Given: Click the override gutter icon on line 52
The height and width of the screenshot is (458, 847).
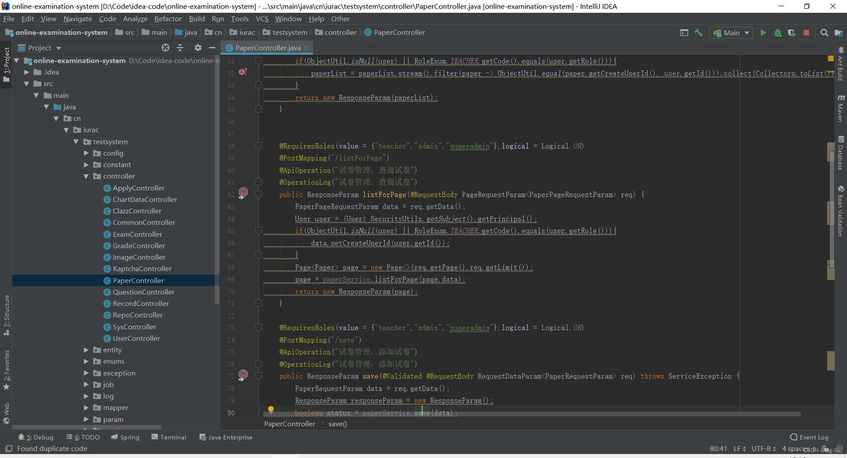Looking at the screenshot, I should [x=243, y=71].
